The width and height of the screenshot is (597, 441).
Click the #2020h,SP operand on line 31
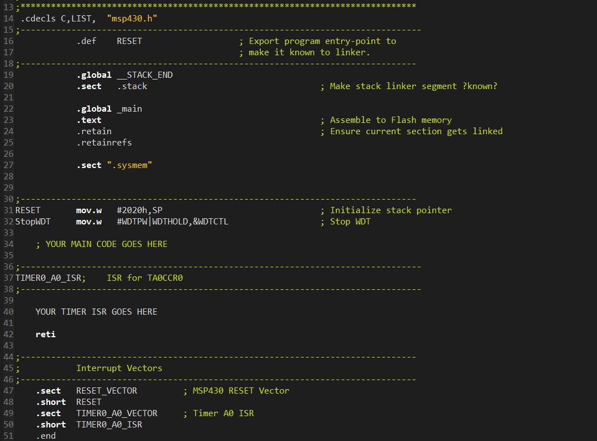click(139, 210)
